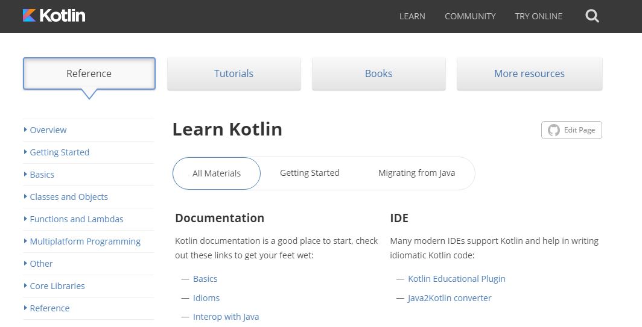Click the GitHub icon on Edit Page
Image resolution: width=642 pixels, height=327 pixels.
pyautogui.click(x=553, y=131)
